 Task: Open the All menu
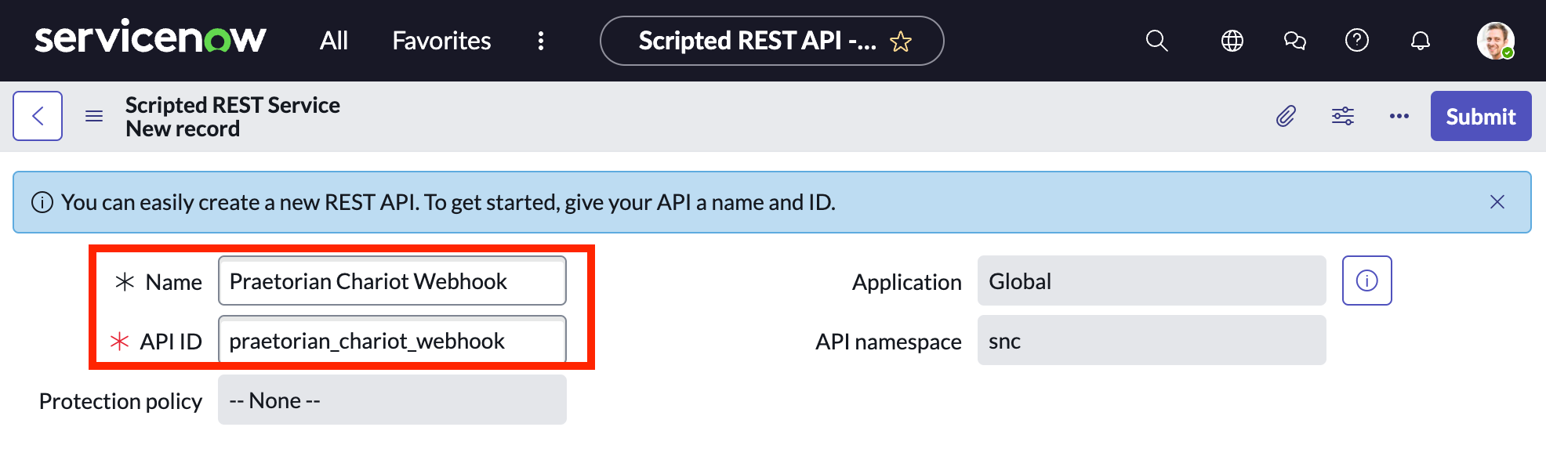coord(334,41)
